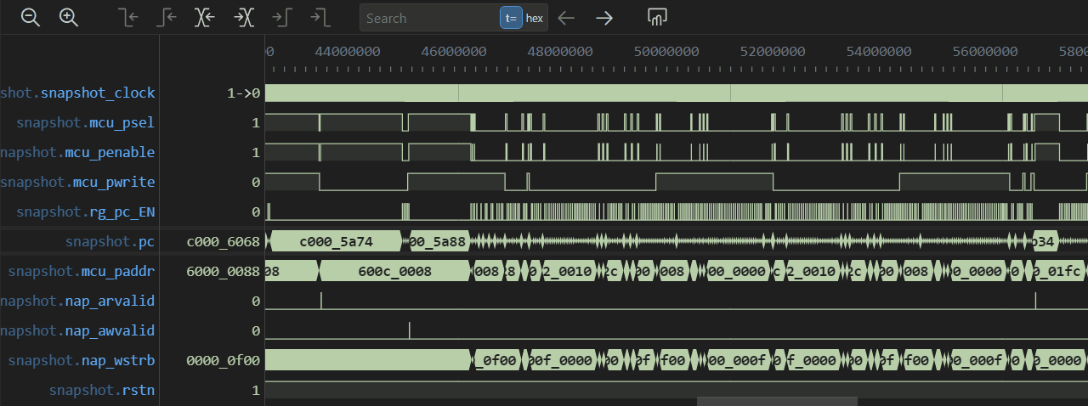Click the Search input field
Screen dimensions: 1088x406
point(429,18)
